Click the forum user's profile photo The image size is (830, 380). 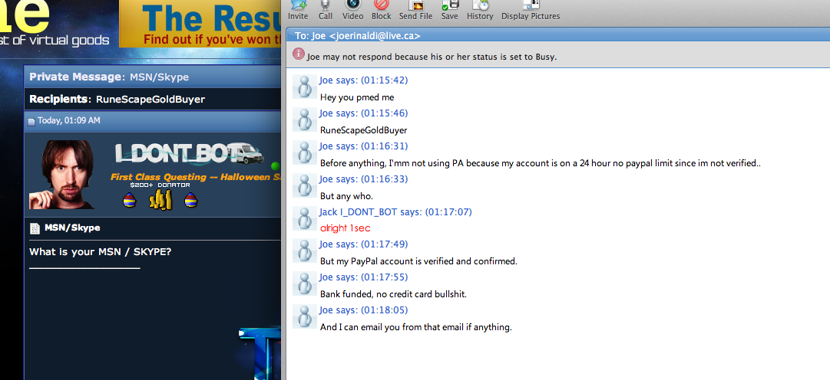click(62, 175)
